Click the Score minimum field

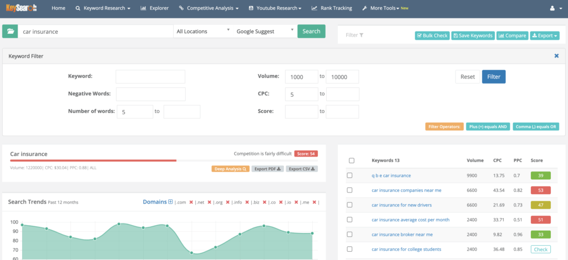coord(302,112)
